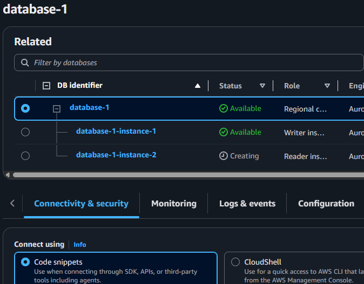364x284 pixels.
Task: Open the database-1 cluster link
Action: (89, 107)
